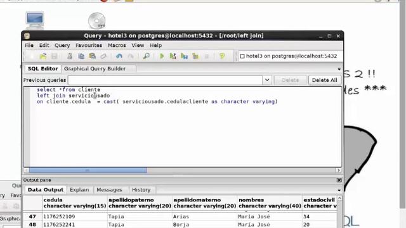Image resolution: width=406 pixels, height=228 pixels.
Task: Click the apellidopaterno column header
Action: click(x=140, y=203)
